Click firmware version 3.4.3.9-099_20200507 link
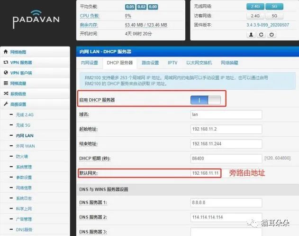Image resolution: width=299 pixels, height=236 pixels. 268,25
